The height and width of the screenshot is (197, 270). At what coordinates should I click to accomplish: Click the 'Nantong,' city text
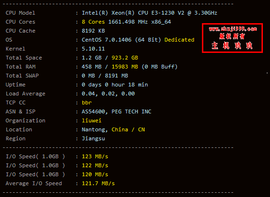click(x=95, y=129)
